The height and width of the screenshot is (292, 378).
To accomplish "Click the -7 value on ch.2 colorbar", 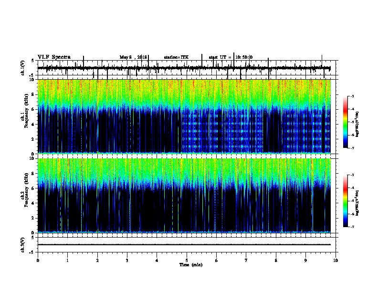I will point(352,227).
